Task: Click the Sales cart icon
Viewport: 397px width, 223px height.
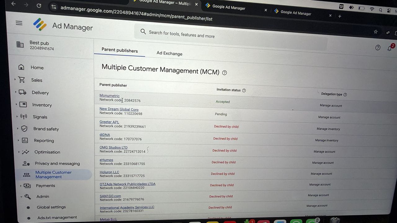Action: (x=22, y=80)
